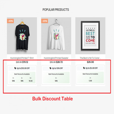Viewport: 114px width, 114px height.
Task: Click the tag icon beside Up to $5.00 OFF
Action: 84,68
